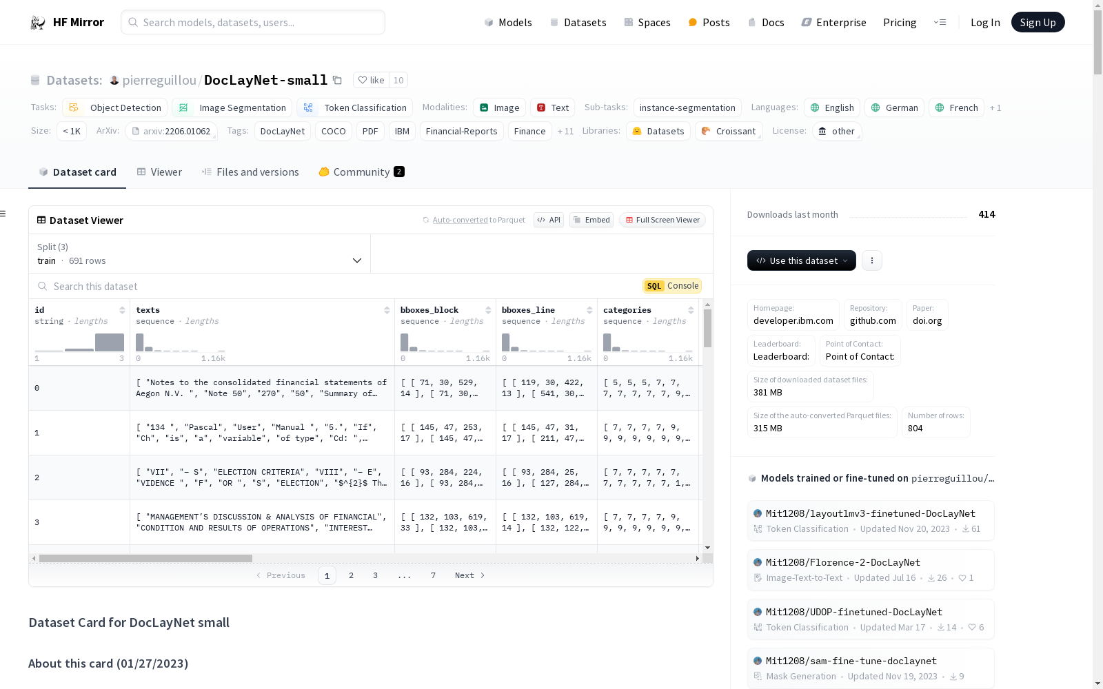Open the SQL Console

coord(672,286)
